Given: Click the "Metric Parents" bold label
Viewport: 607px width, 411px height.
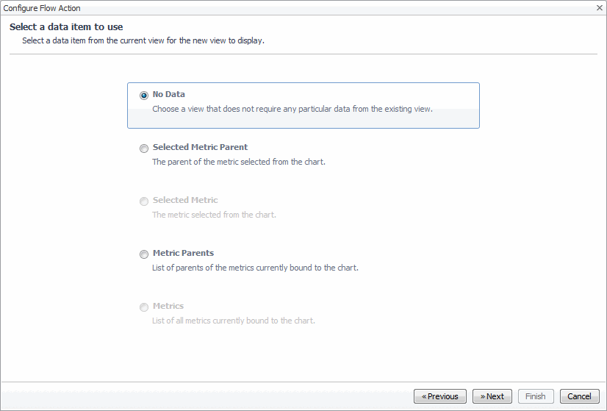Looking at the screenshot, I should [183, 253].
